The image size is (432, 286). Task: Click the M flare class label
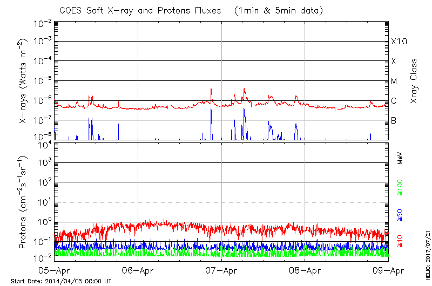(x=394, y=81)
